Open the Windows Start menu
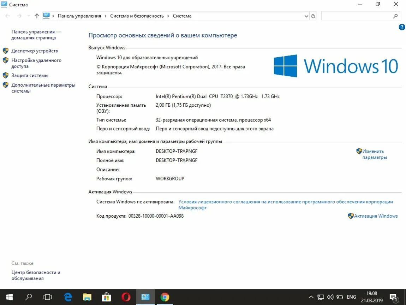This screenshot has height=305, width=406. (9, 297)
